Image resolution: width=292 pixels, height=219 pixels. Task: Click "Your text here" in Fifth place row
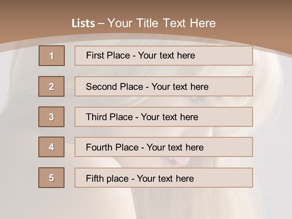[x=165, y=178]
